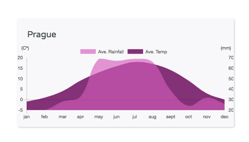Viewport: 249px width, 142px height.
Task: Select the nov month label
Action: coord(207,117)
